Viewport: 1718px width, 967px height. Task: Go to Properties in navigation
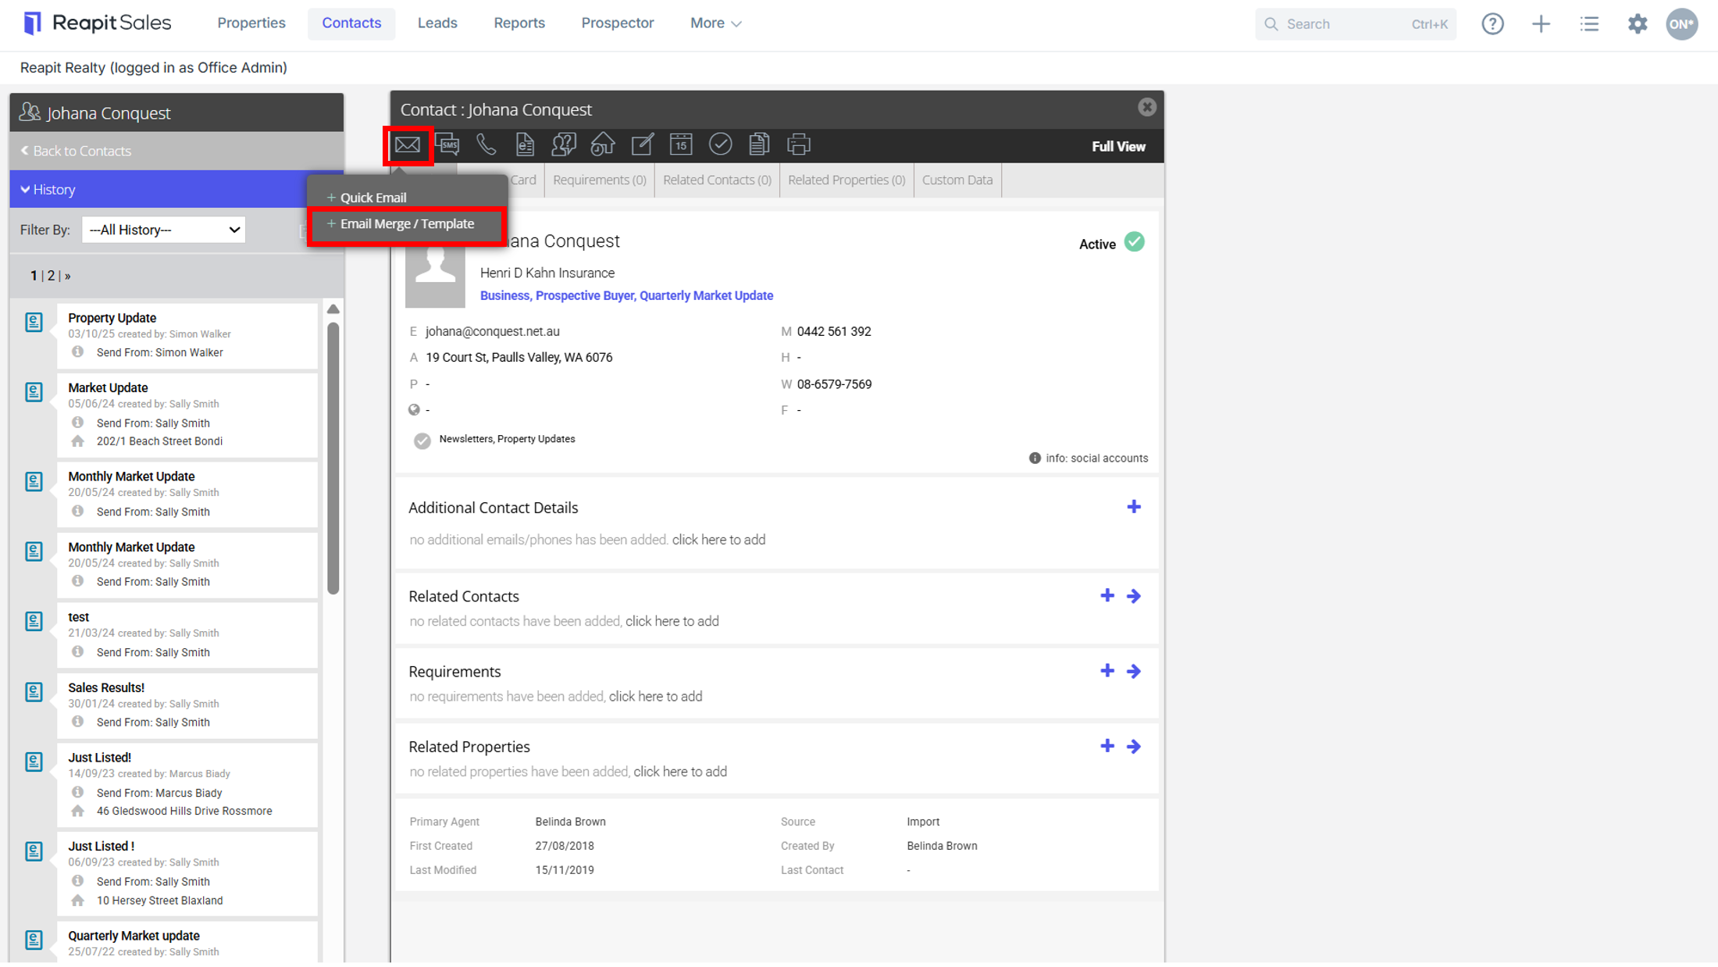[x=251, y=23]
